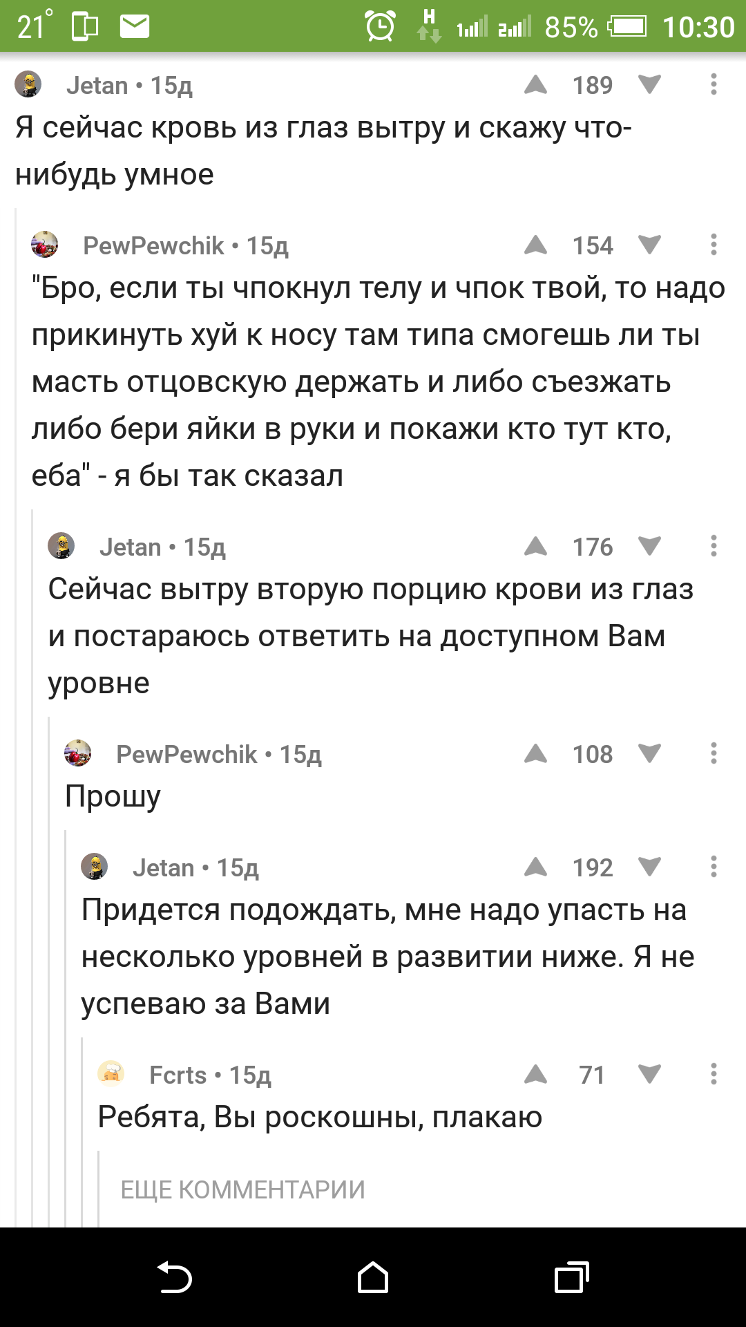Tap the Android home button
Viewport: 746px width, 1327px height.
[373, 1277]
